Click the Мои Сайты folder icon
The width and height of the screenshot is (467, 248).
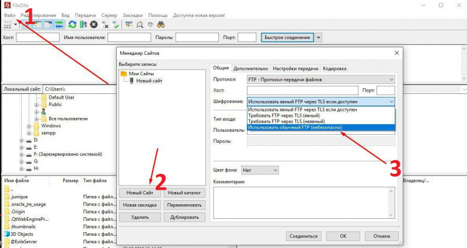pyautogui.click(x=124, y=74)
